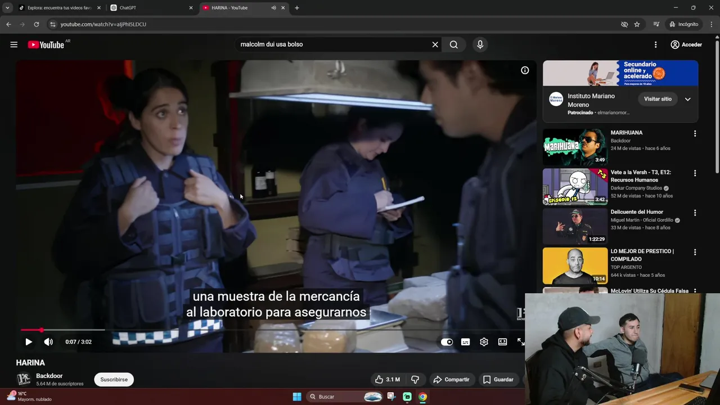Screen dimensions: 720x405
Task: Like the video (3.1 M)
Action: (x=388, y=380)
